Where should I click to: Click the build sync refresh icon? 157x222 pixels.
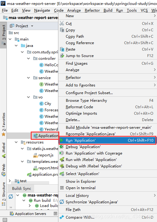point(11,197)
